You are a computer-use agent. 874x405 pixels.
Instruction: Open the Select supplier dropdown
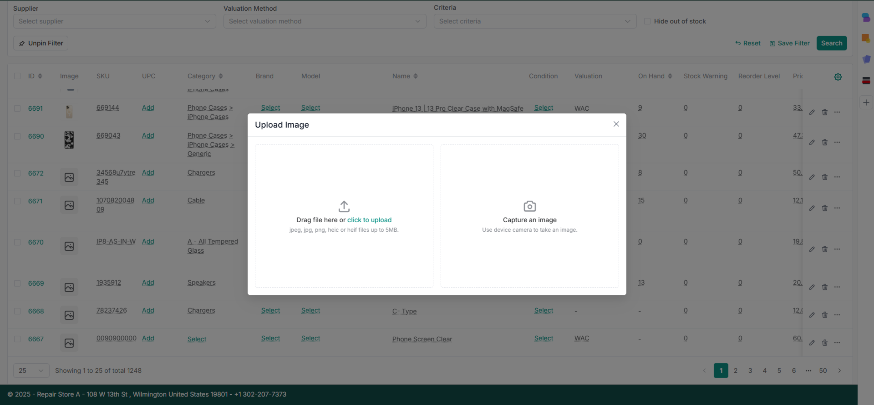(114, 22)
